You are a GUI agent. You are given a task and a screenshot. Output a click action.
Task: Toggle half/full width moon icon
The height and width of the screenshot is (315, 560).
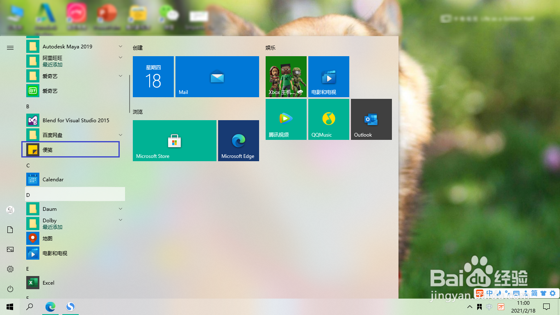tap(498, 293)
